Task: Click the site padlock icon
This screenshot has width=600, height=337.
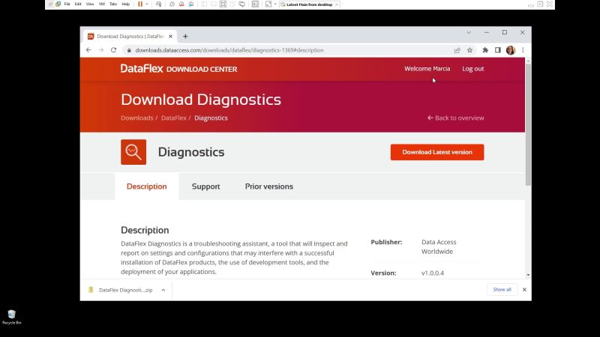Action: pyautogui.click(x=129, y=50)
